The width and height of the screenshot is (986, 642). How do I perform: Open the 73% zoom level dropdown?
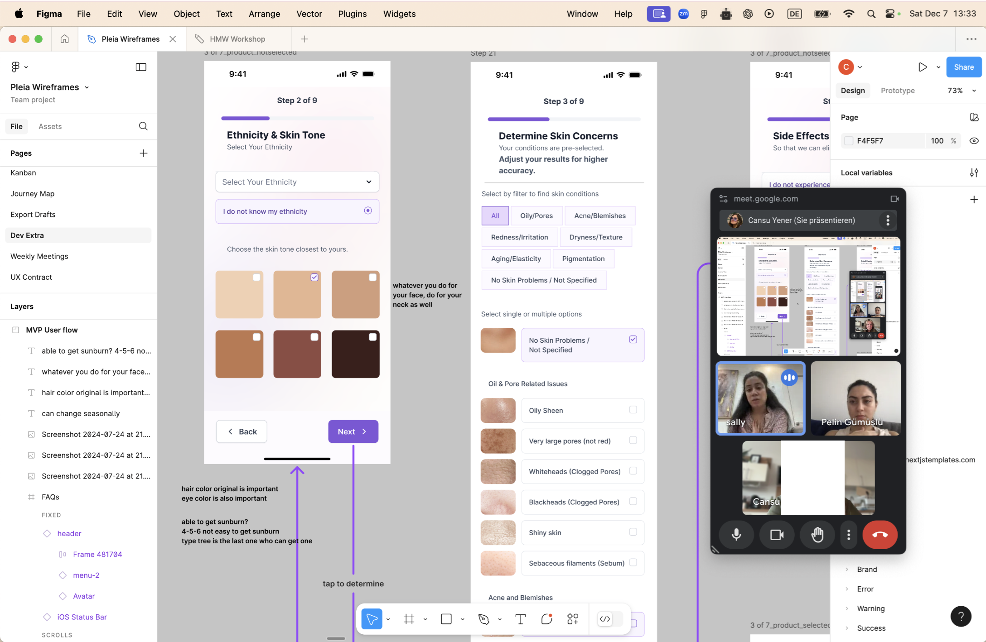(961, 91)
